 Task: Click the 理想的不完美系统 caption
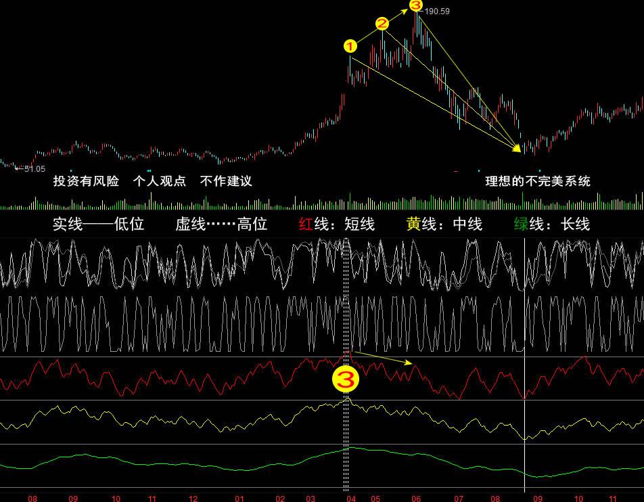point(538,181)
